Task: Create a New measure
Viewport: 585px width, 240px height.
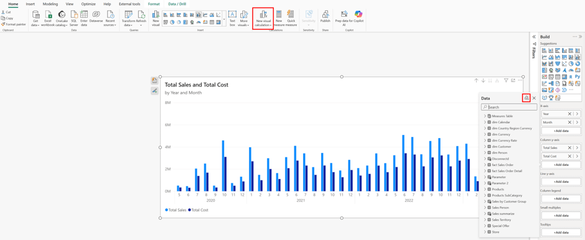Action: [x=279, y=18]
